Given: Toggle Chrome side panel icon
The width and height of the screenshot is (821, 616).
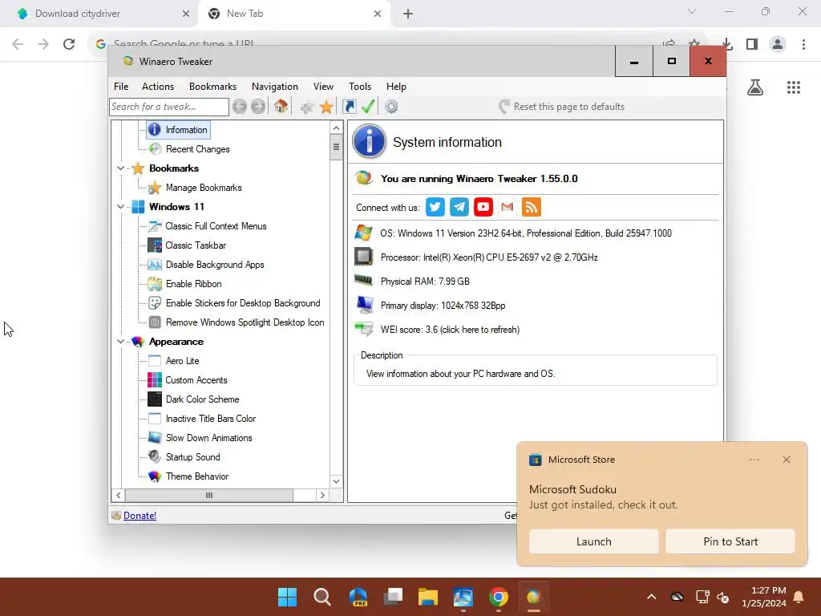Looking at the screenshot, I should click(752, 44).
